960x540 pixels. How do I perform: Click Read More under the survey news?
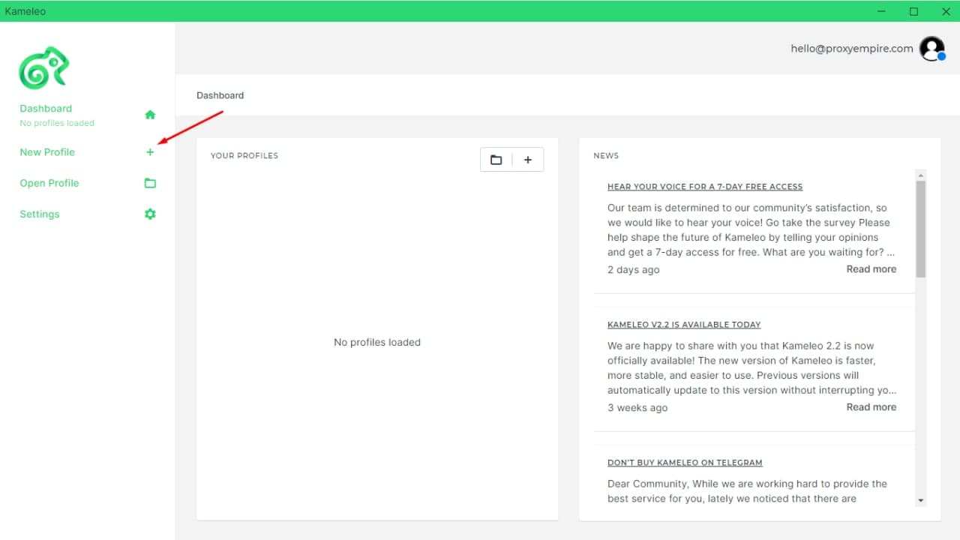coord(871,268)
